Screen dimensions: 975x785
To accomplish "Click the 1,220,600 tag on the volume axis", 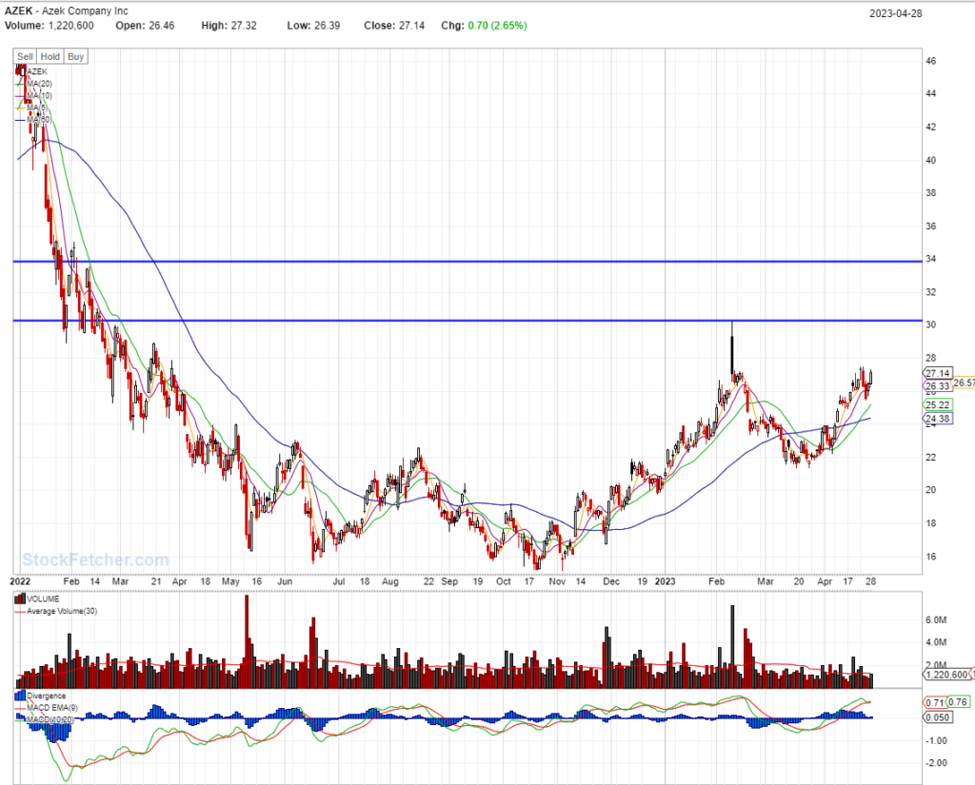I will click(946, 675).
